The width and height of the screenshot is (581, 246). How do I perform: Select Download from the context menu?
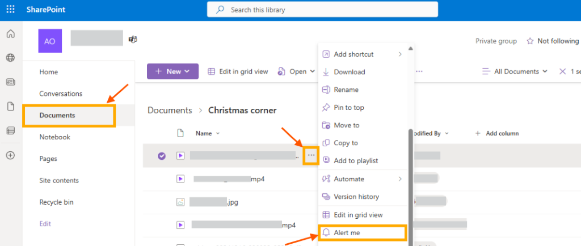[x=363, y=72]
